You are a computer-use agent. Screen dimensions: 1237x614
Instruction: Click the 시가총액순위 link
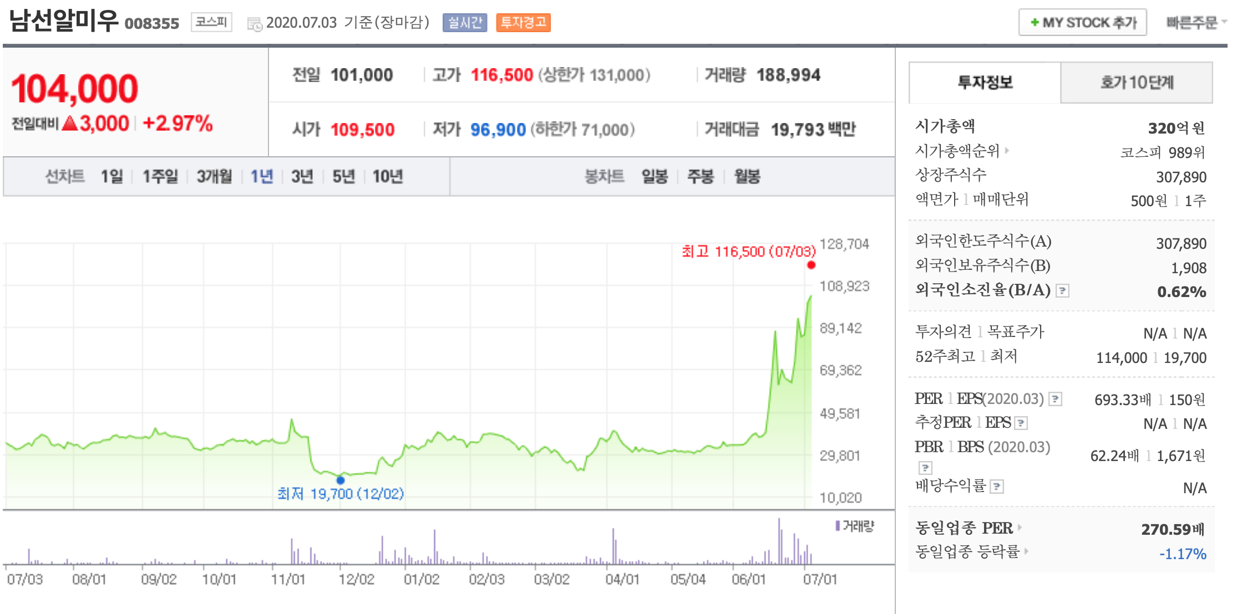[957, 151]
